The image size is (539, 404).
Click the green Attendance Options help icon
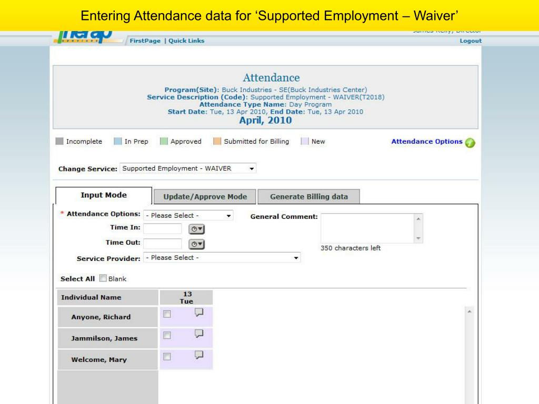click(x=470, y=143)
